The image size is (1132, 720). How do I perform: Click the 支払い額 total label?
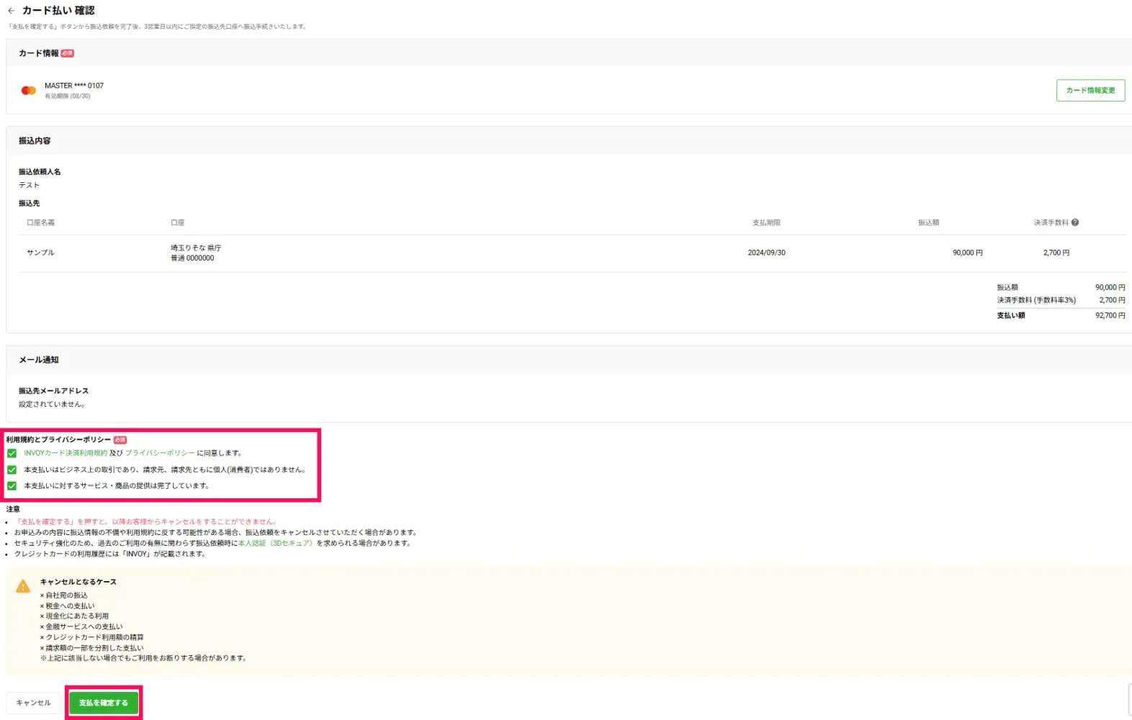[x=1011, y=315]
